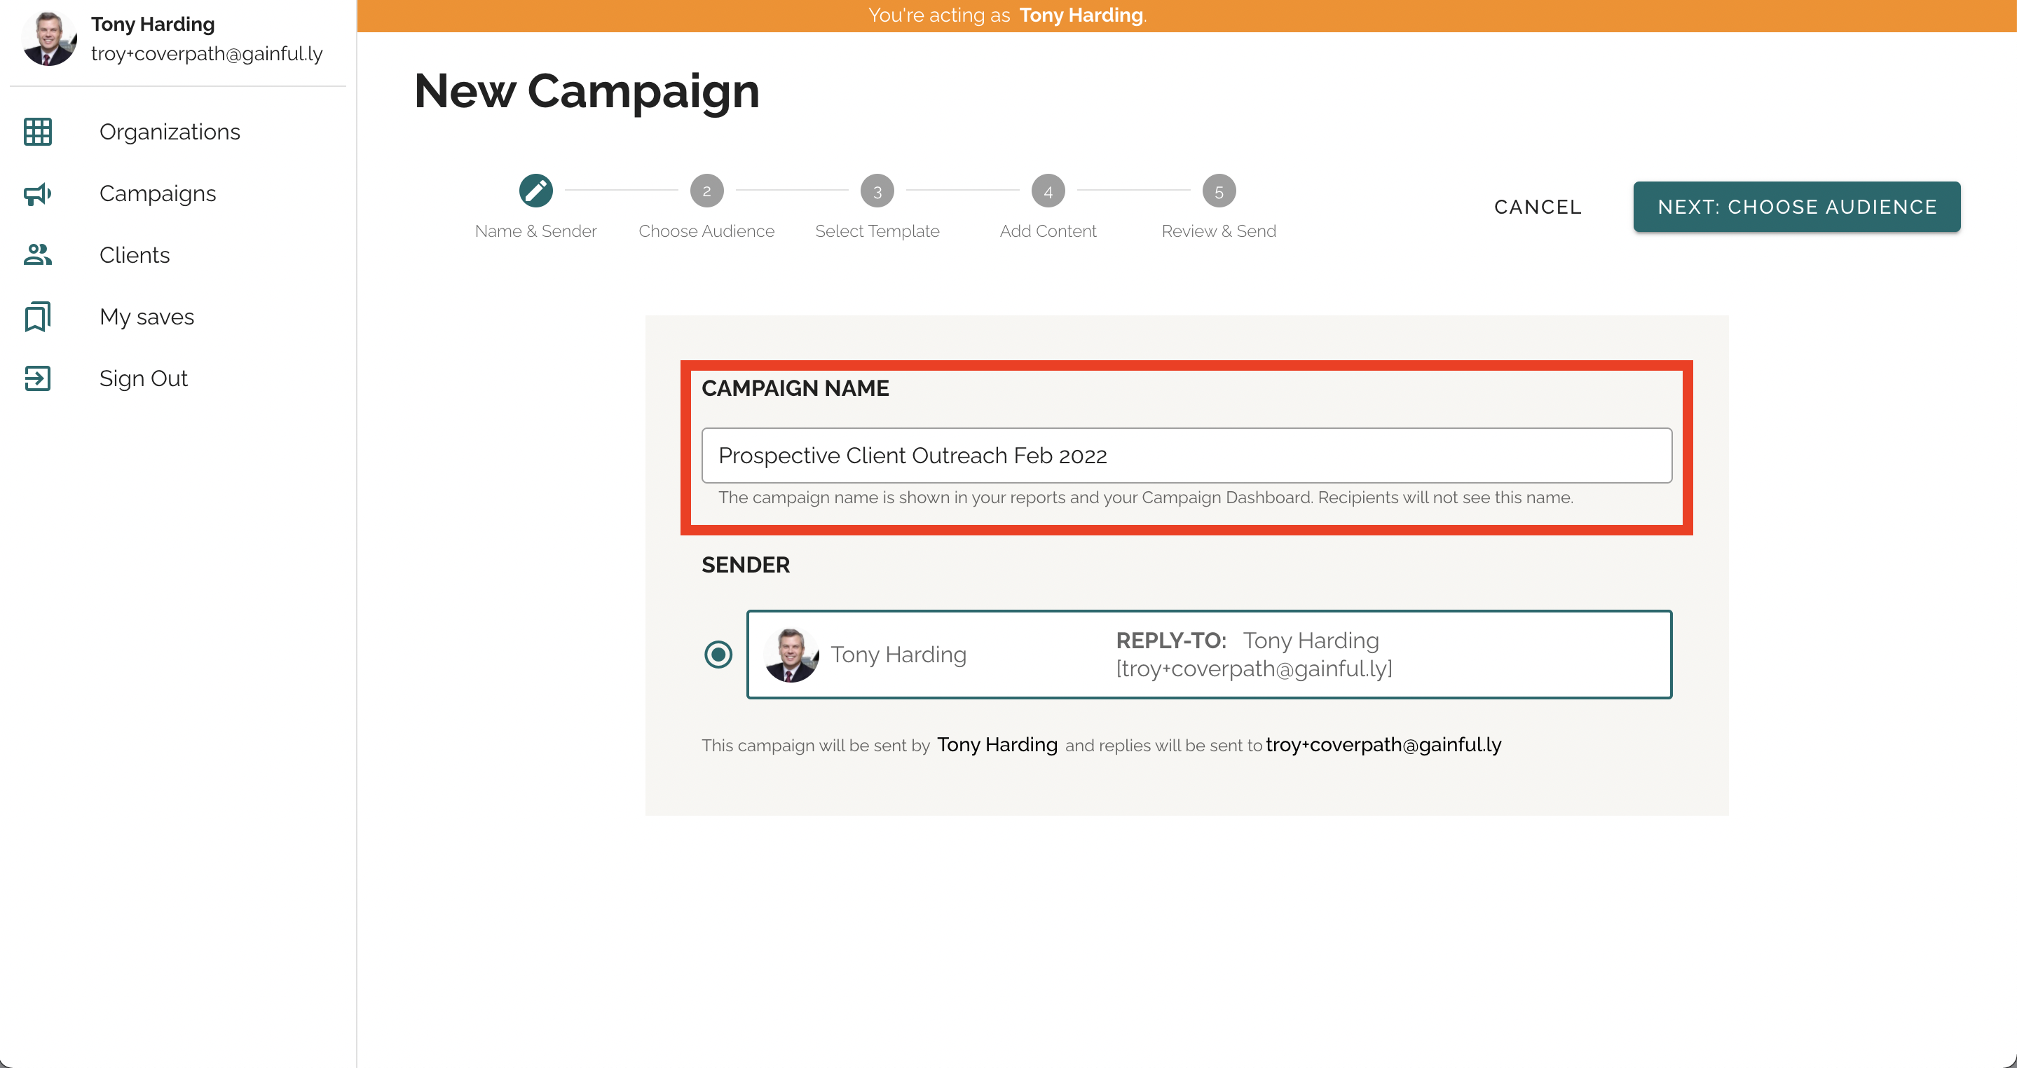Image resolution: width=2017 pixels, height=1068 pixels.
Task: Click the Organizations grid icon
Action: (38, 132)
